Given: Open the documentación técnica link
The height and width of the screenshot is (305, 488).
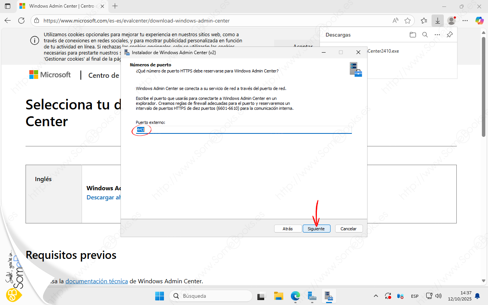Looking at the screenshot, I should click(x=96, y=281).
